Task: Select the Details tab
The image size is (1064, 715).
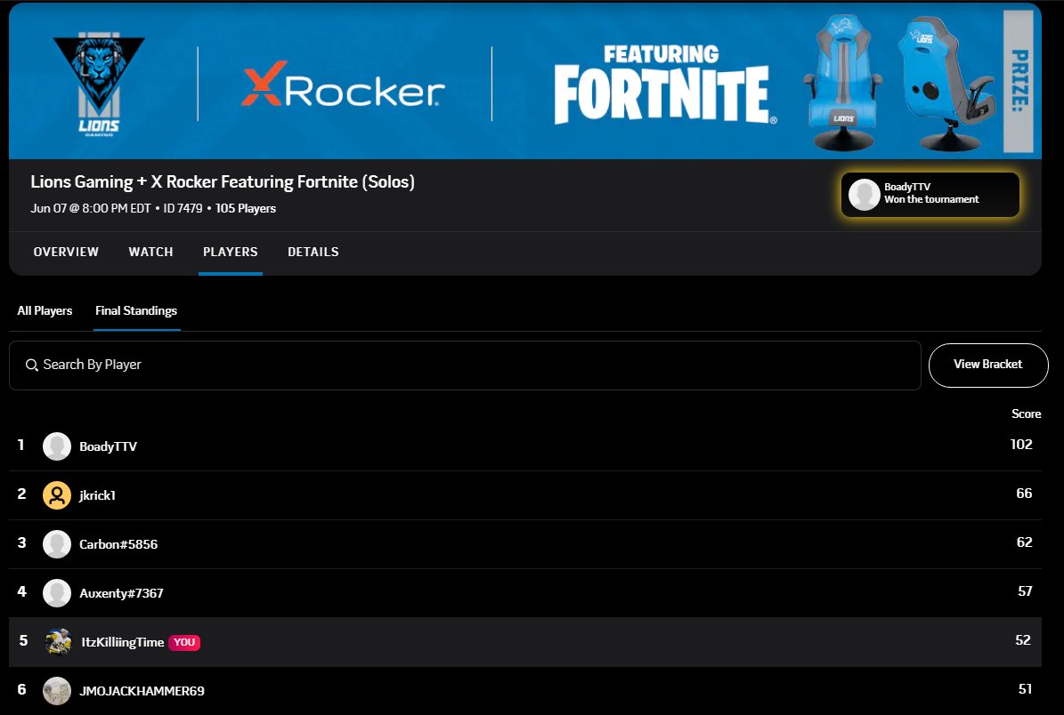Action: [x=313, y=252]
